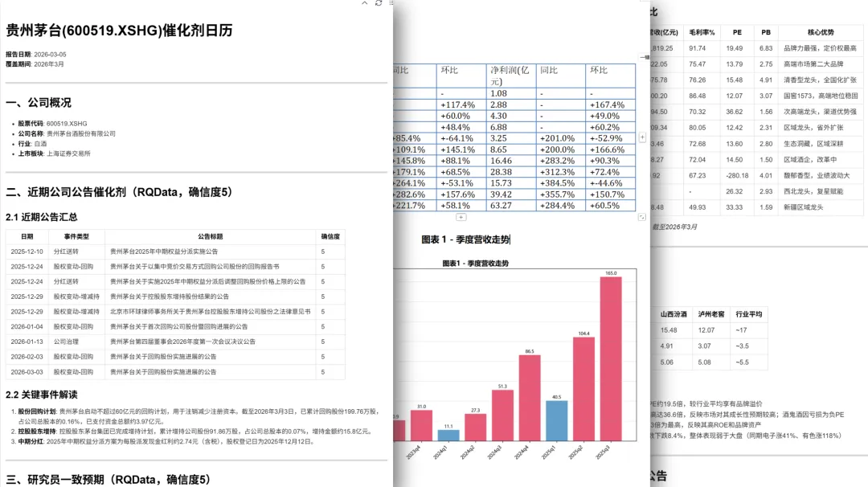Click the 165.0 bar for 2025q3
The height and width of the screenshot is (487, 868).
[611, 358]
